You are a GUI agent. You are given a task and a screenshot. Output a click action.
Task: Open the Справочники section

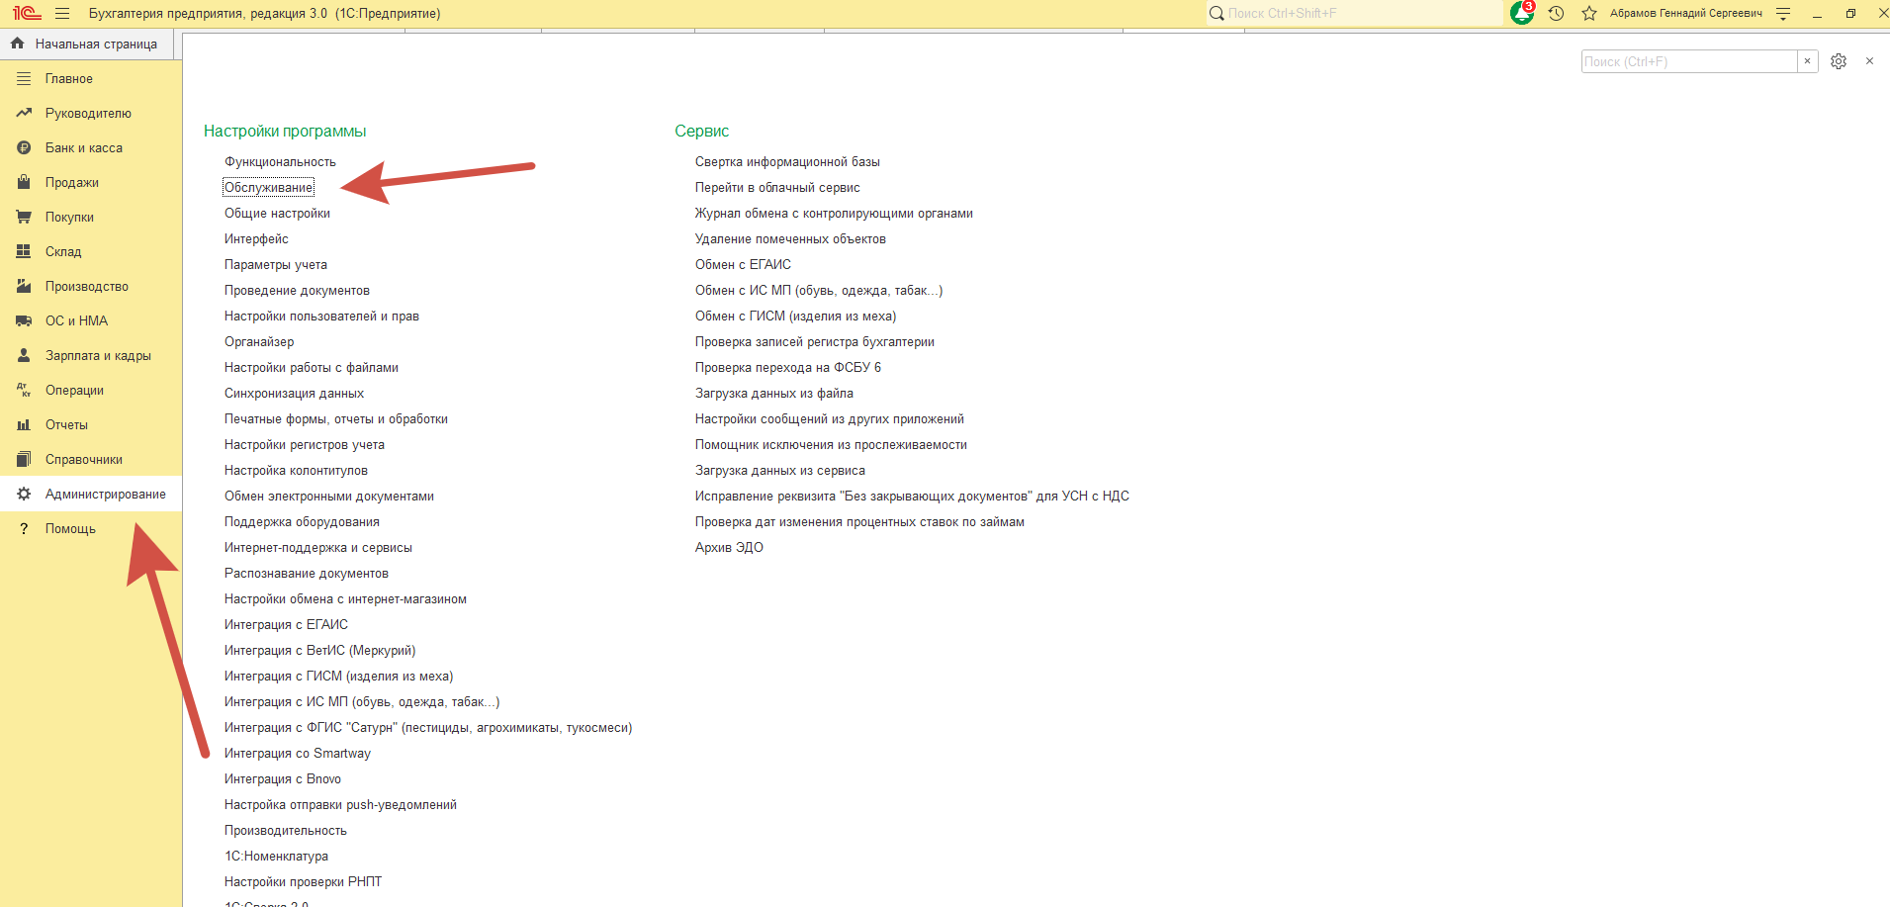click(x=83, y=459)
